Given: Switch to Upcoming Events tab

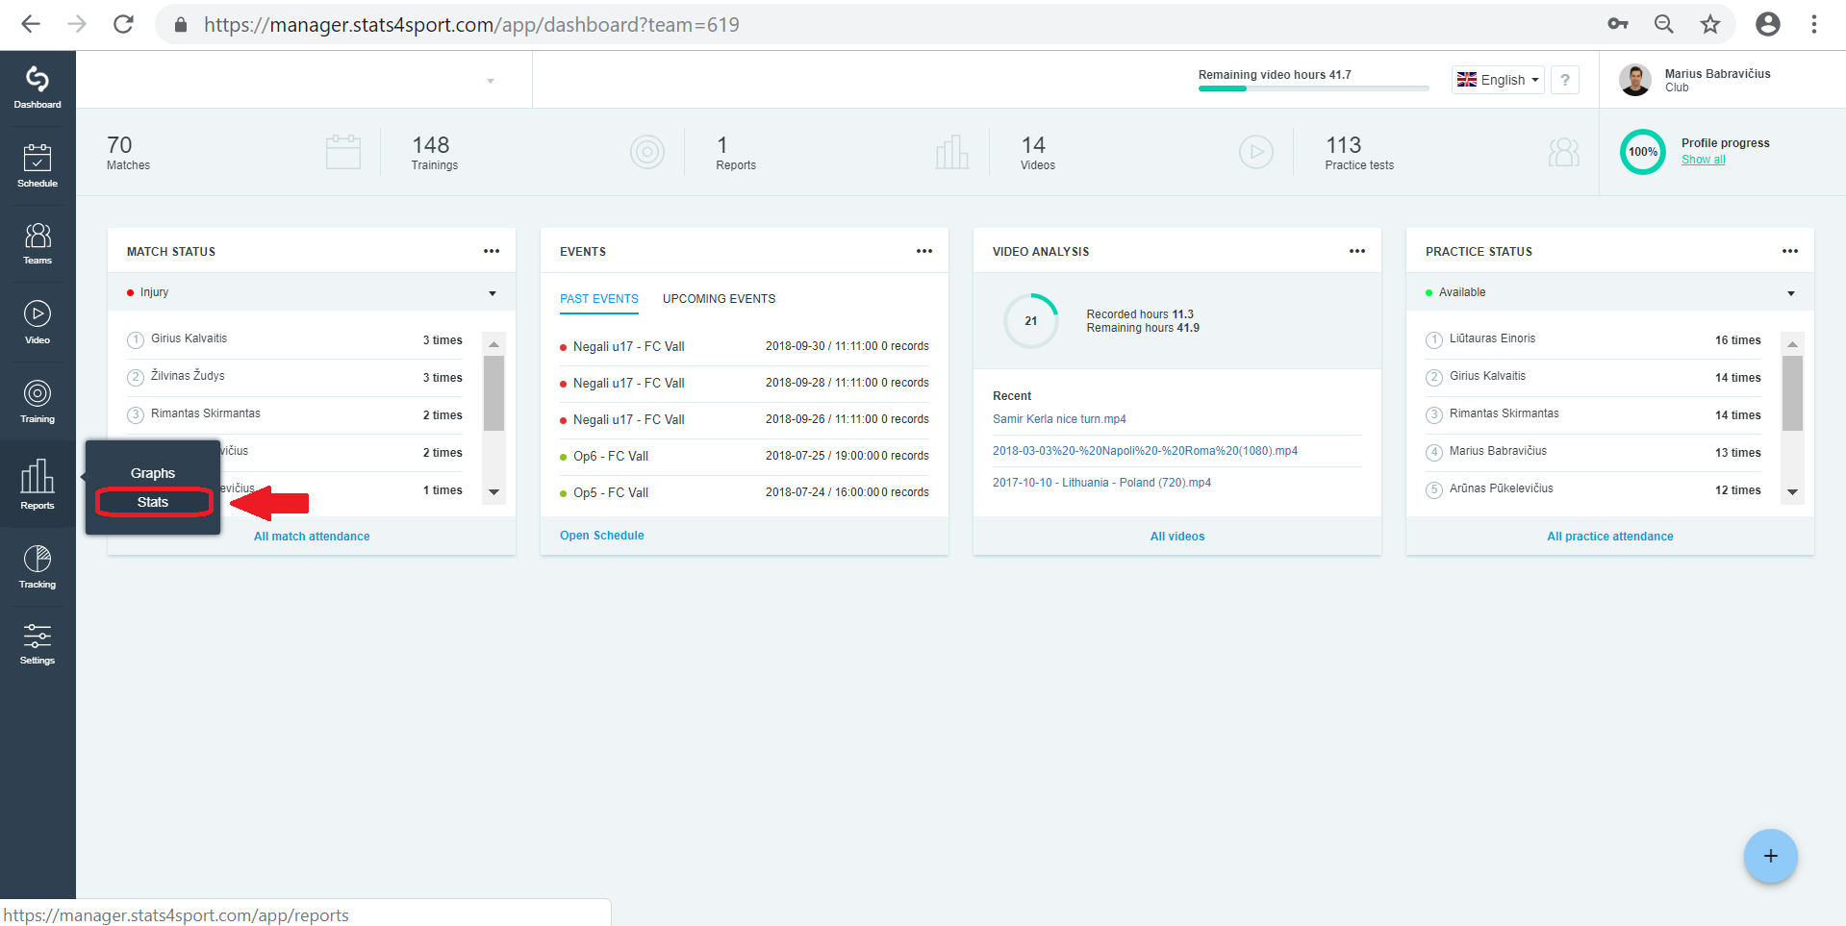Looking at the screenshot, I should coord(719,299).
